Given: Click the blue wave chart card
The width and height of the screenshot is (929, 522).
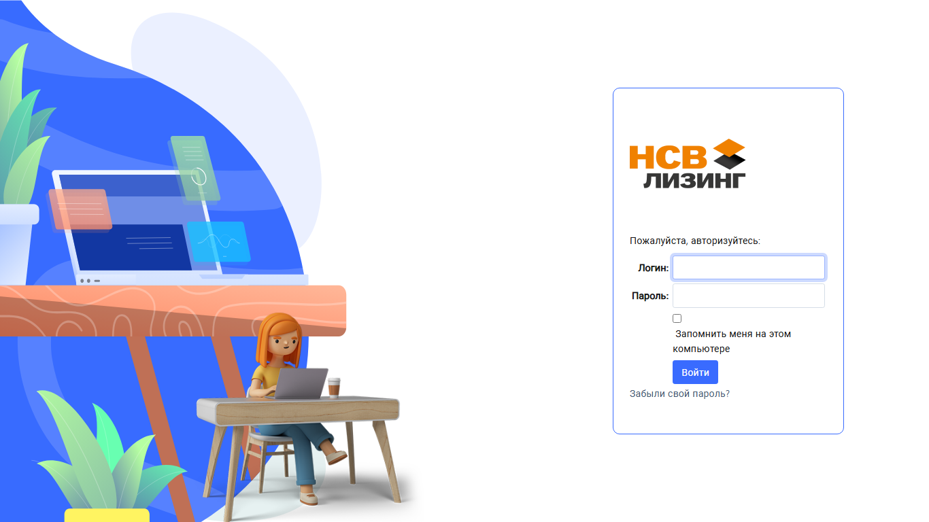Looking at the screenshot, I should [218, 241].
